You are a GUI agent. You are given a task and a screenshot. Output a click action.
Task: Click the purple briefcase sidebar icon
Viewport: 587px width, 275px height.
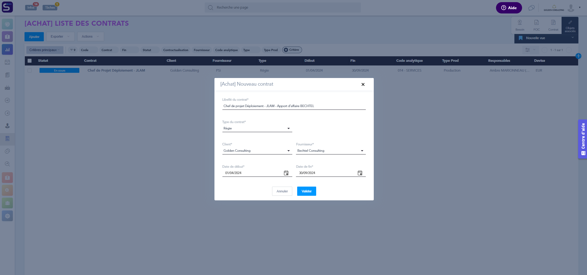7,36
